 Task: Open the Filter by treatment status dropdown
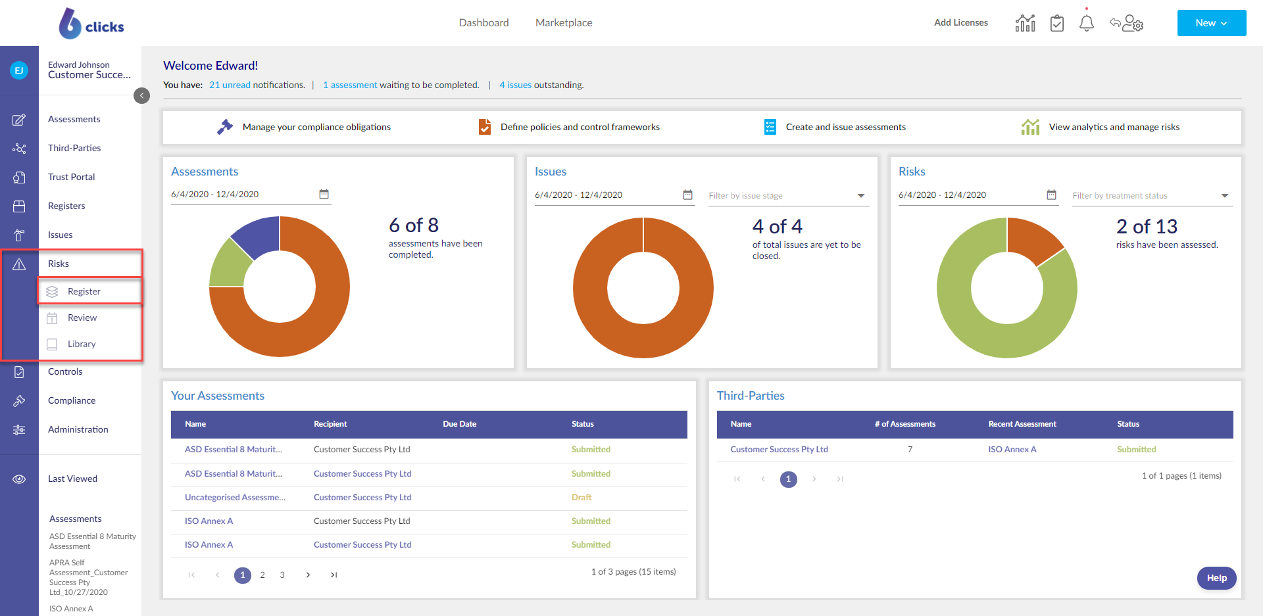click(x=1152, y=196)
